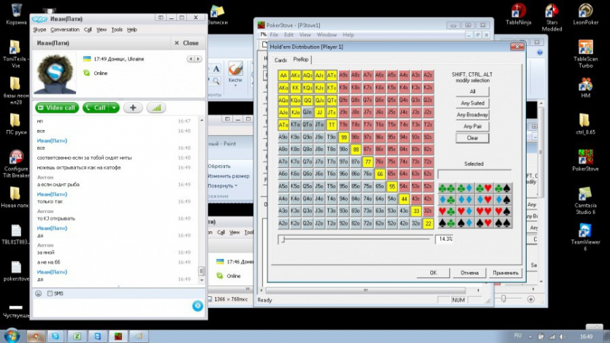This screenshot has width=610, height=343.
Task: Toggle the JTs hand cell
Action: [332, 112]
